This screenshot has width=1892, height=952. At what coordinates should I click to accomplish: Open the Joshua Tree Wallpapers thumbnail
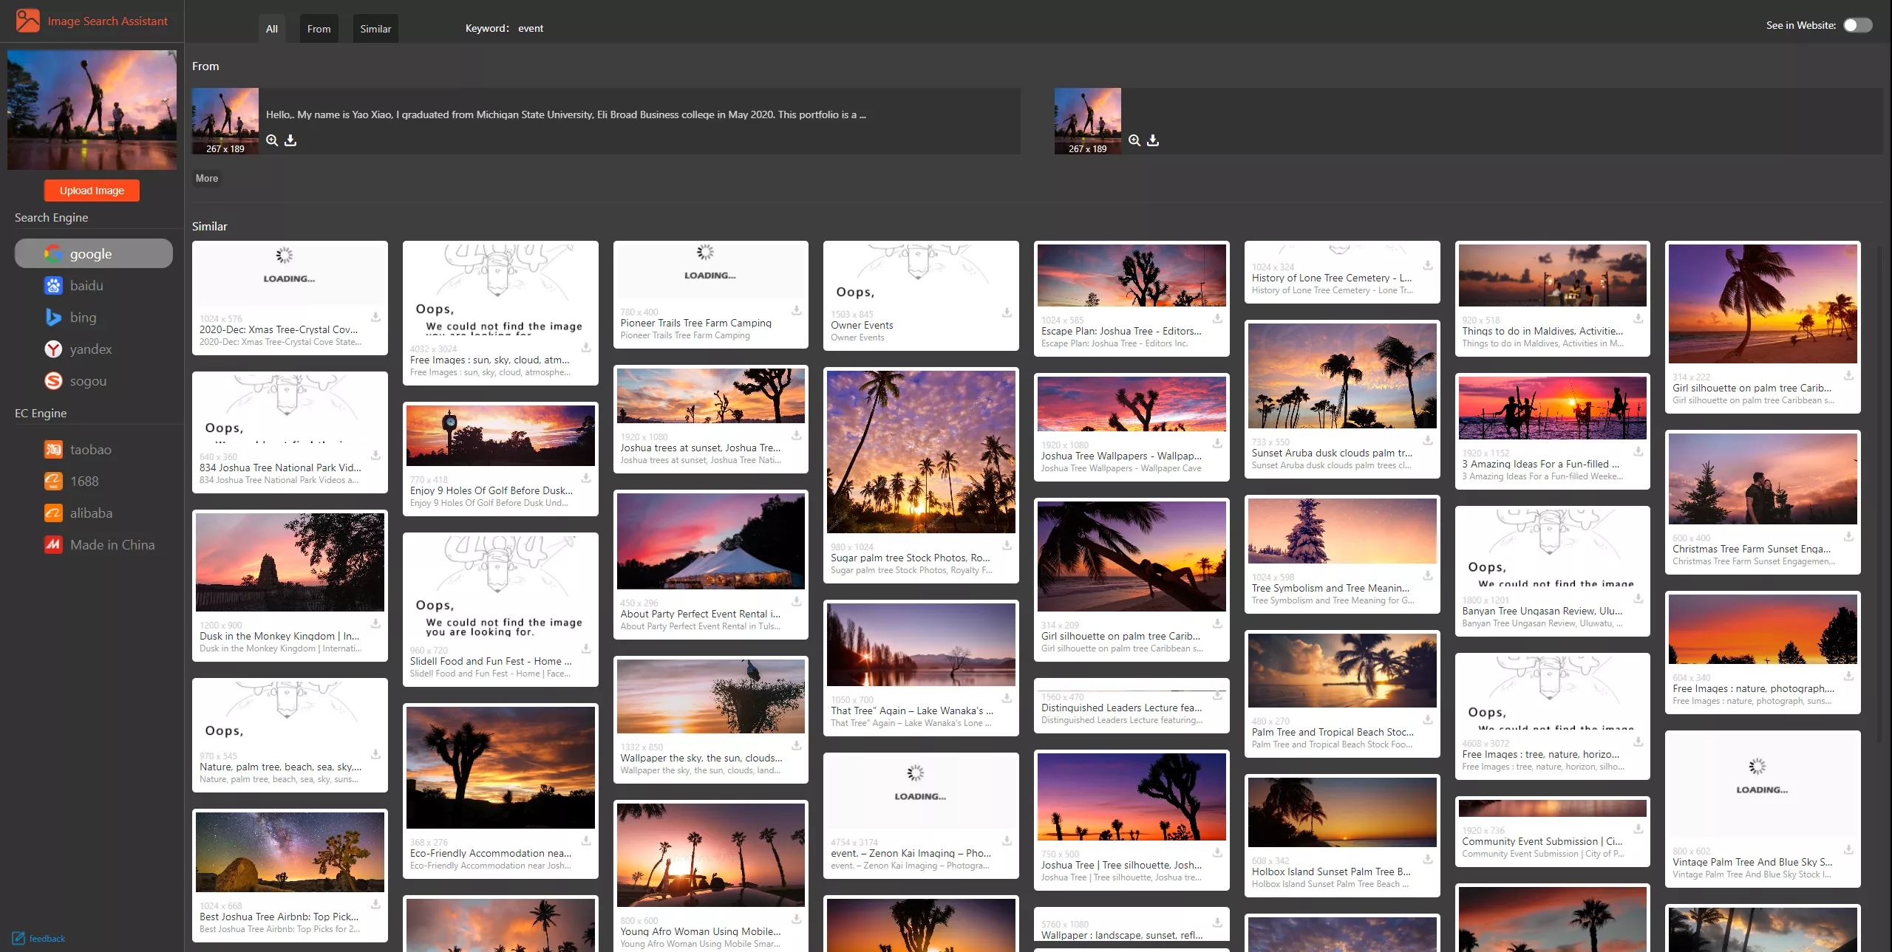click(1131, 404)
